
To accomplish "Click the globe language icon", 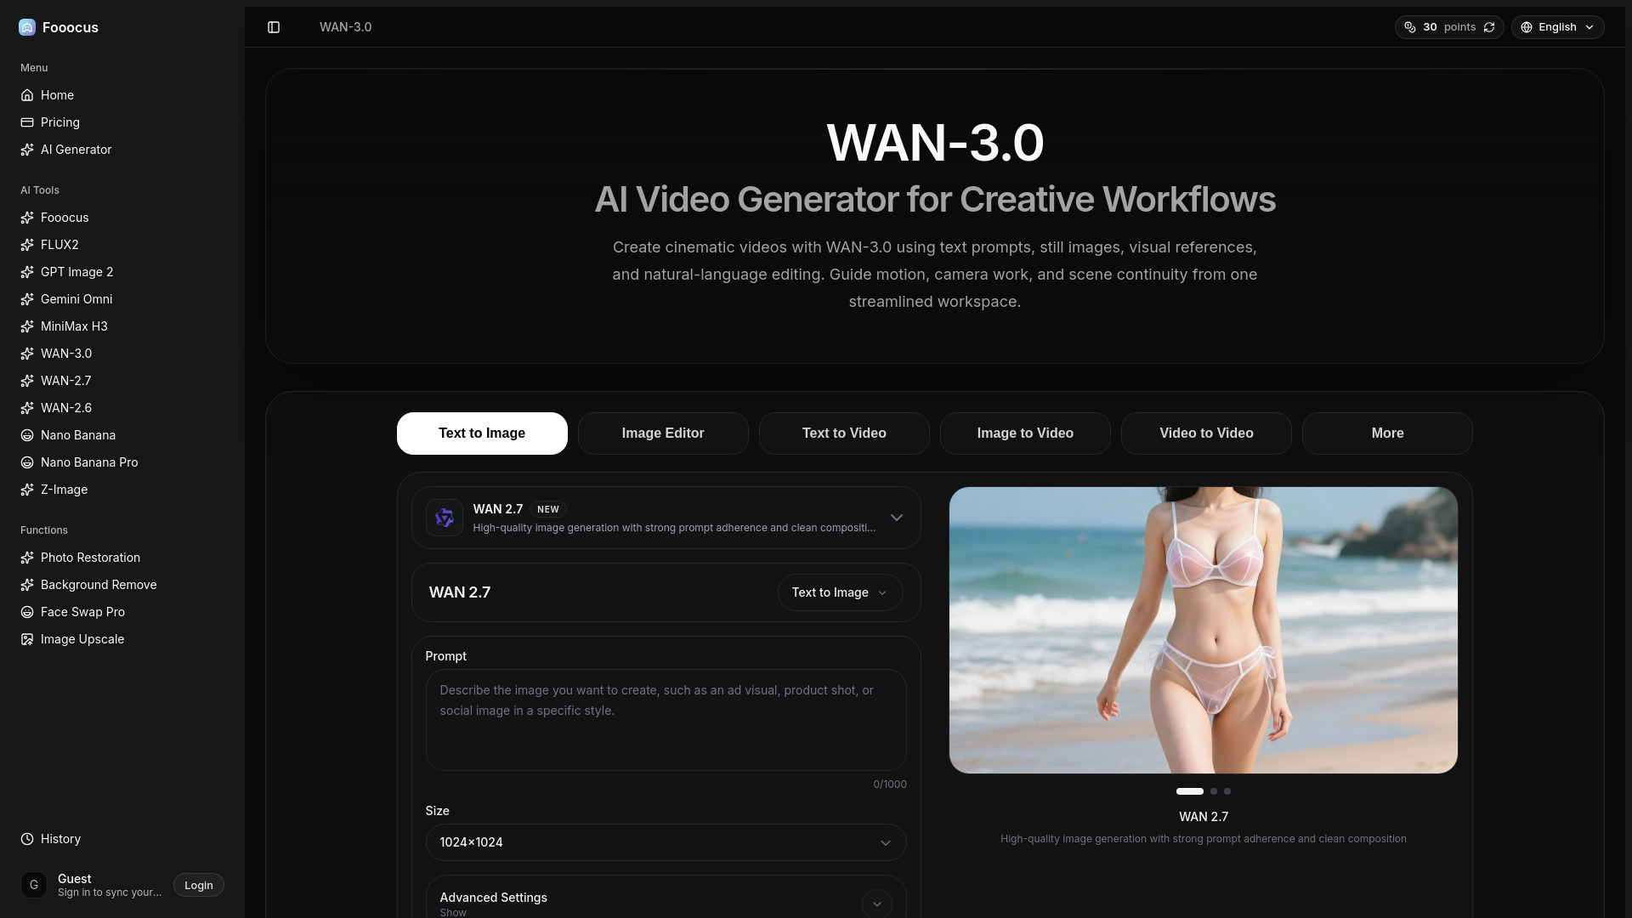I will tap(1527, 27).
